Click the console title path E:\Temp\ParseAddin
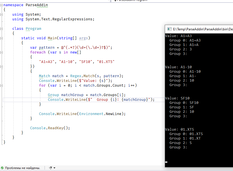Image resolution: width=233 pixels, height=171 pixels. [203, 29]
